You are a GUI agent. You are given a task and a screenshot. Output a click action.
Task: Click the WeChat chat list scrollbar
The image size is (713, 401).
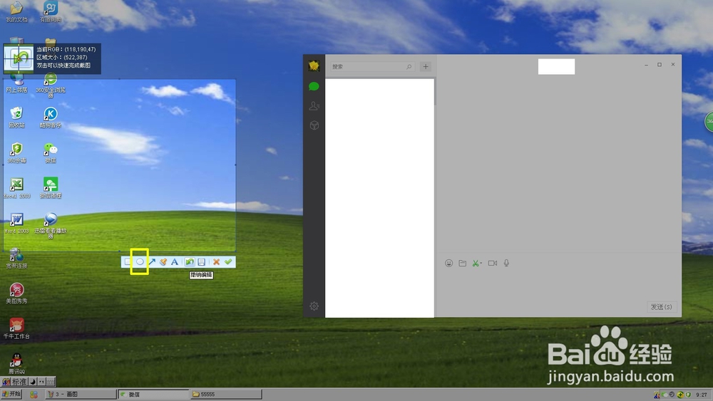click(435, 92)
